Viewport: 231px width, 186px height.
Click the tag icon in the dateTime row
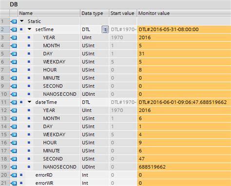(14, 102)
